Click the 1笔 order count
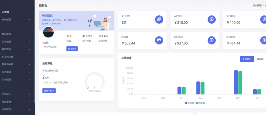This screenshot has width=266, height=115. point(124,23)
